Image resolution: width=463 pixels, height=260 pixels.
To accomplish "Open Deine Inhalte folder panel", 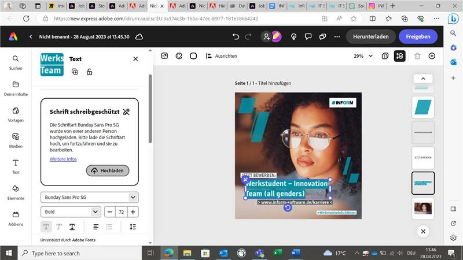I will (16, 88).
